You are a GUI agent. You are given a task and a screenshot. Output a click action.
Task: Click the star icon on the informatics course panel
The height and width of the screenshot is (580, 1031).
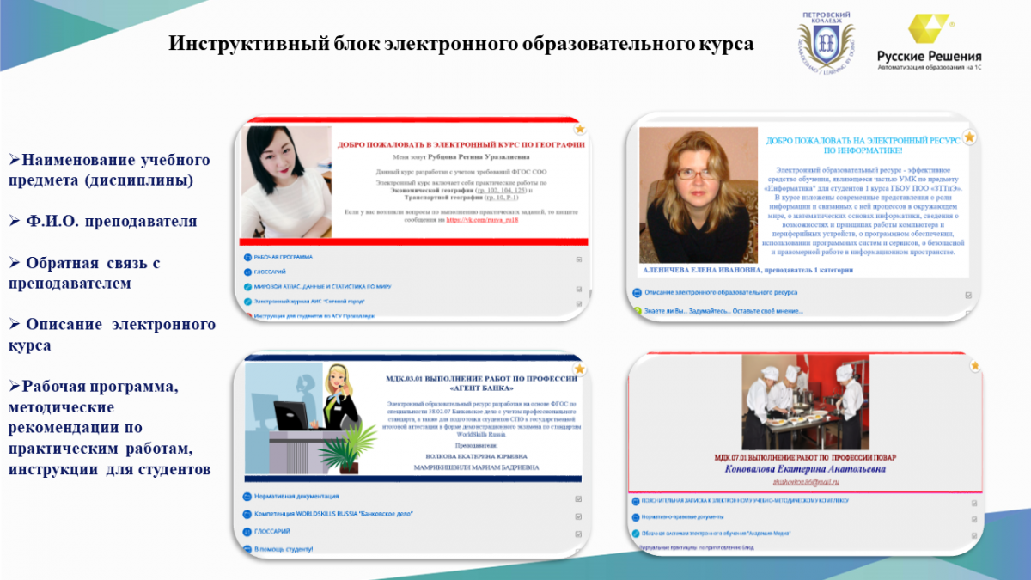click(969, 136)
